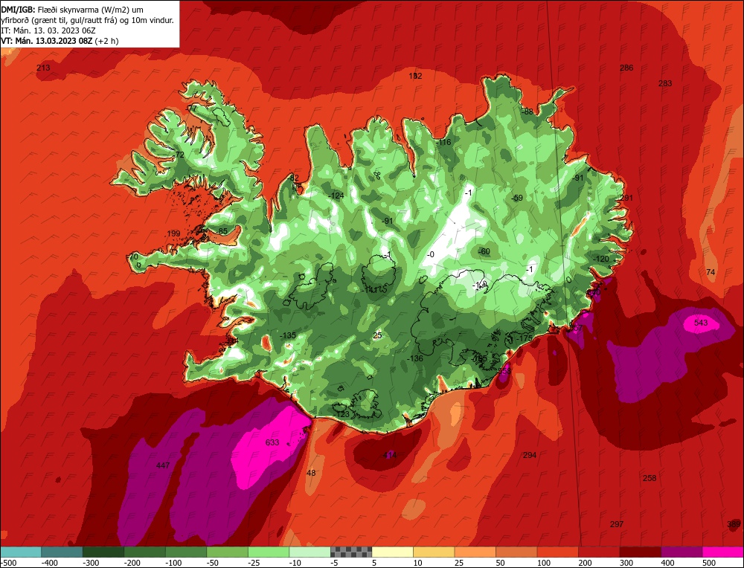This screenshot has width=744, height=568.
Task: Click the purple legend swatch between 400 and 500
Action: (682, 552)
